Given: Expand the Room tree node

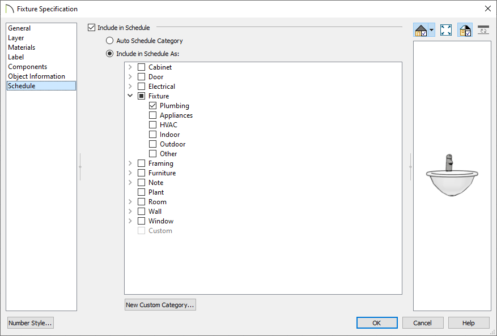Looking at the screenshot, I should pos(130,201).
